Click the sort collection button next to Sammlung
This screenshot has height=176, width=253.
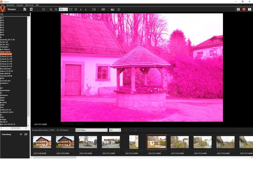(x=26, y=134)
